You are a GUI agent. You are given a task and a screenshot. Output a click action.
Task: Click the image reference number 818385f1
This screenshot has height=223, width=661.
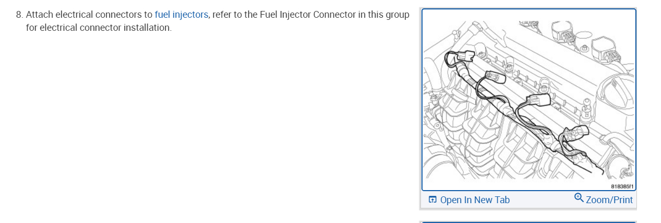pyautogui.click(x=622, y=186)
